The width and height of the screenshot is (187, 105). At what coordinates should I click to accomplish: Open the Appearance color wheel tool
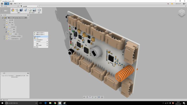pyautogui.click(x=13, y=10)
